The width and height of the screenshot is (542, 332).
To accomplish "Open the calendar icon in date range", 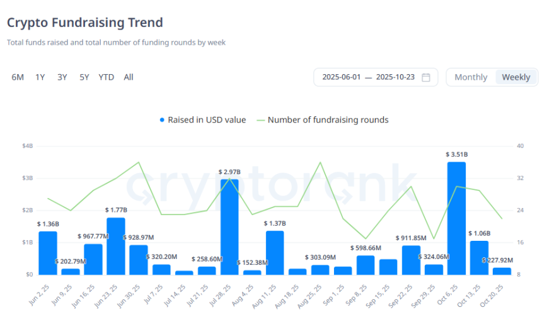I will (426, 77).
